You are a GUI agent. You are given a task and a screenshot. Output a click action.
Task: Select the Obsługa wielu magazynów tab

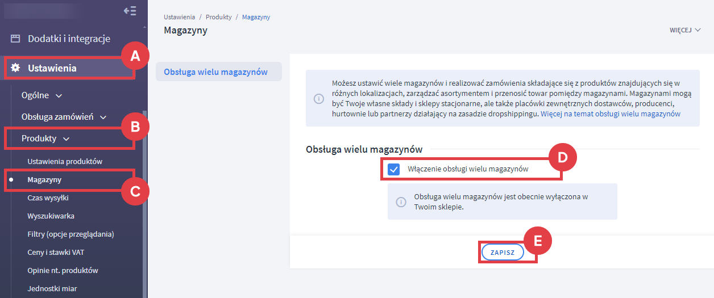(215, 72)
